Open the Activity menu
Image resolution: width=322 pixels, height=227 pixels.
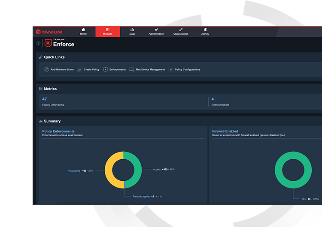[205, 32]
